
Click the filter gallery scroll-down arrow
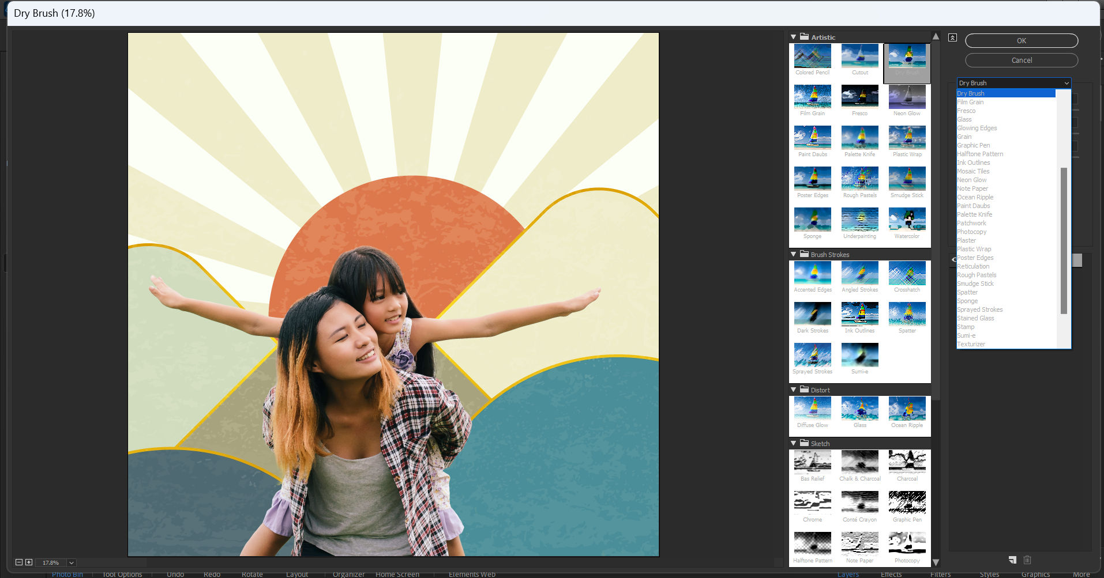[x=936, y=562]
